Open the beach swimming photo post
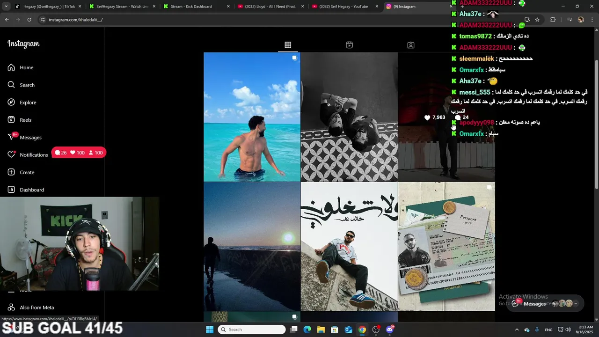 pos(252,117)
